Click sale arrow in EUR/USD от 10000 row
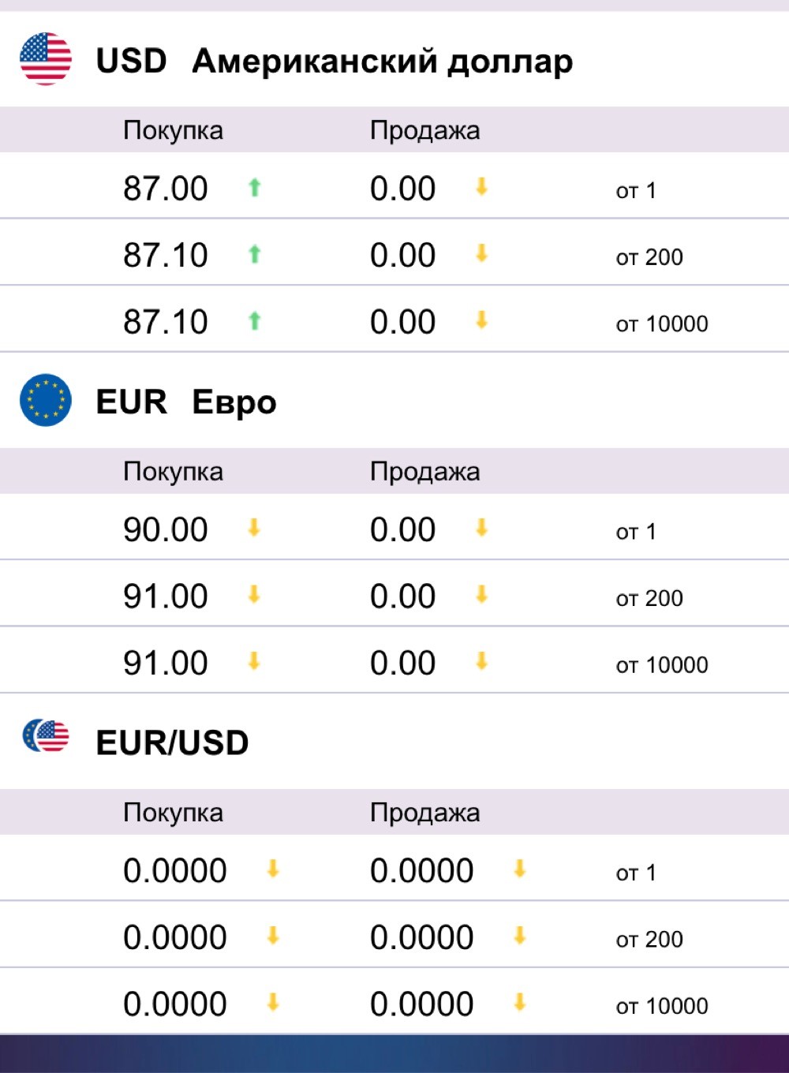 click(519, 1003)
